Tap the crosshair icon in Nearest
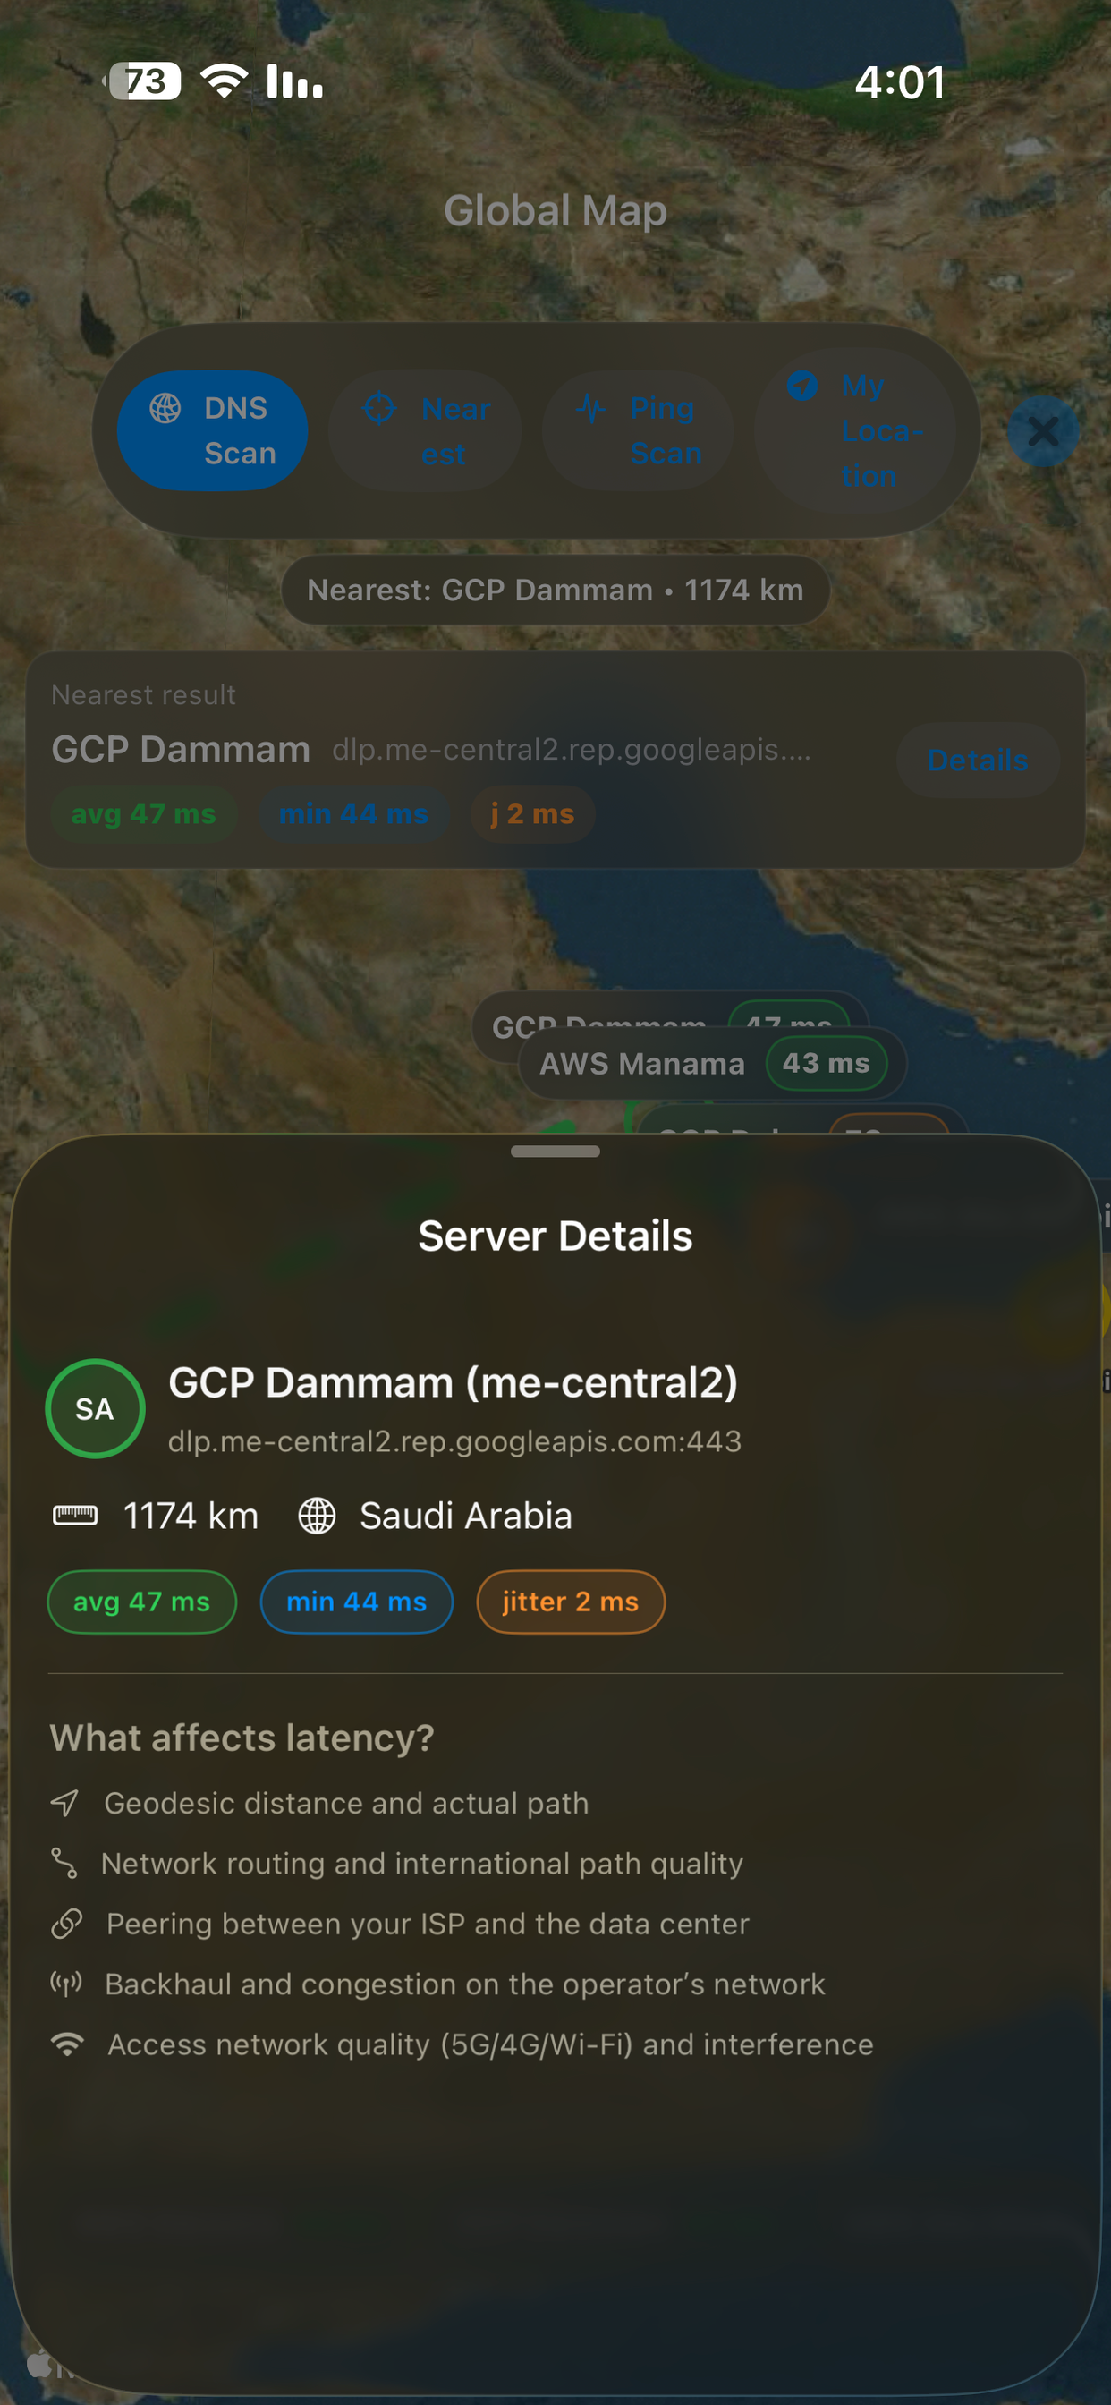The height and width of the screenshot is (2405, 1111). pos(379,408)
